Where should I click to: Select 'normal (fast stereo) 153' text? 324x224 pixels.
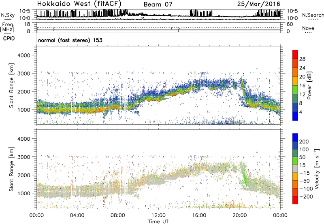70,40
